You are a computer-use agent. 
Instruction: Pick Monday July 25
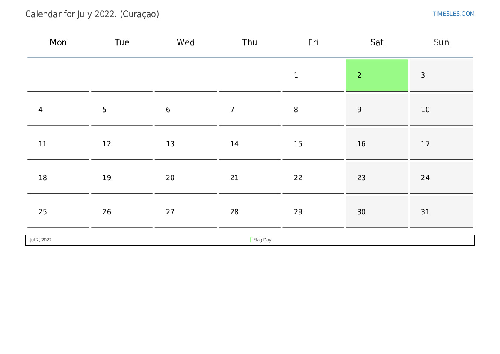58,211
